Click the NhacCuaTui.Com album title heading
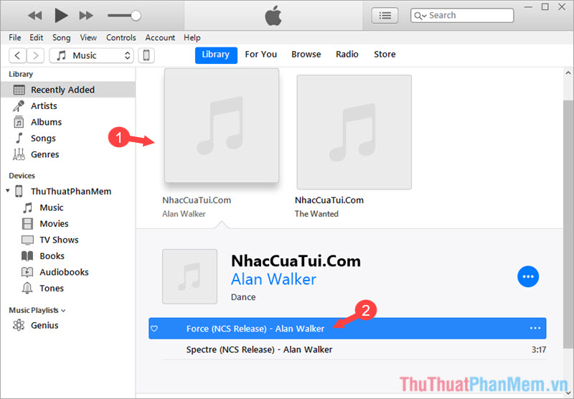 296,261
